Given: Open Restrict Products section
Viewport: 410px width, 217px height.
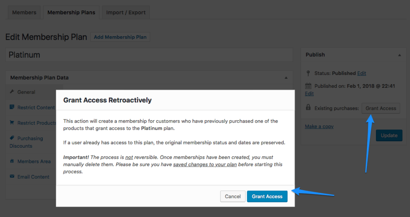Looking at the screenshot, I should [37, 123].
